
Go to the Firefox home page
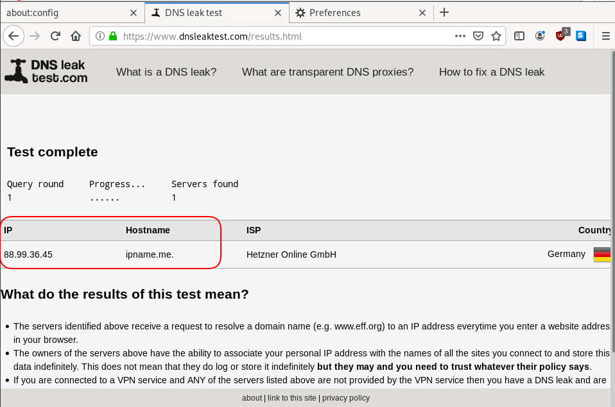75,37
